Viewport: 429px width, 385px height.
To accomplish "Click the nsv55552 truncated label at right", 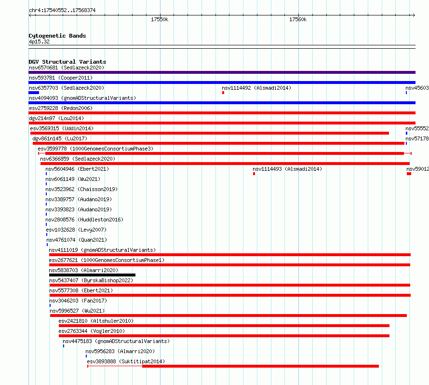I will (417, 128).
